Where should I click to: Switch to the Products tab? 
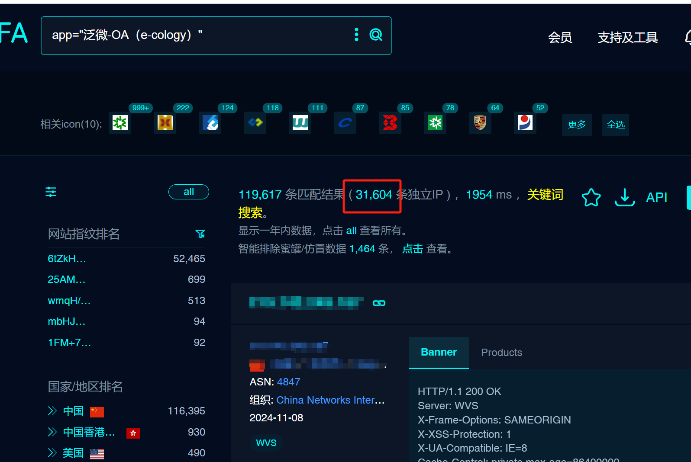coord(501,353)
